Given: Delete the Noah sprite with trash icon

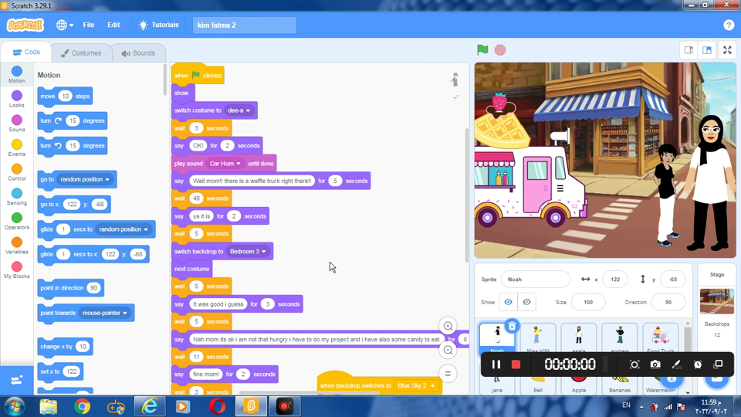Looking at the screenshot, I should point(512,326).
